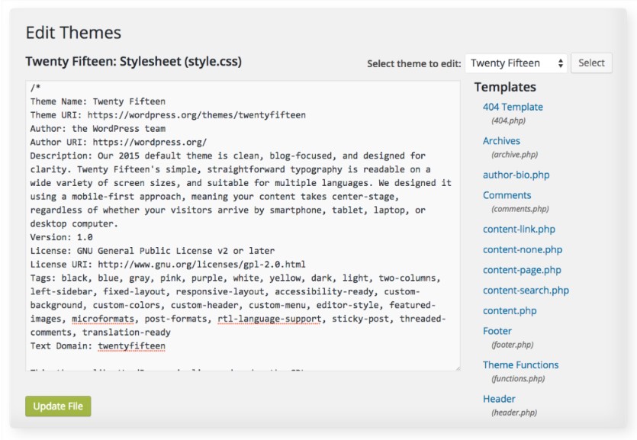Open the author-bio.php template
637x440 pixels.
(x=516, y=175)
